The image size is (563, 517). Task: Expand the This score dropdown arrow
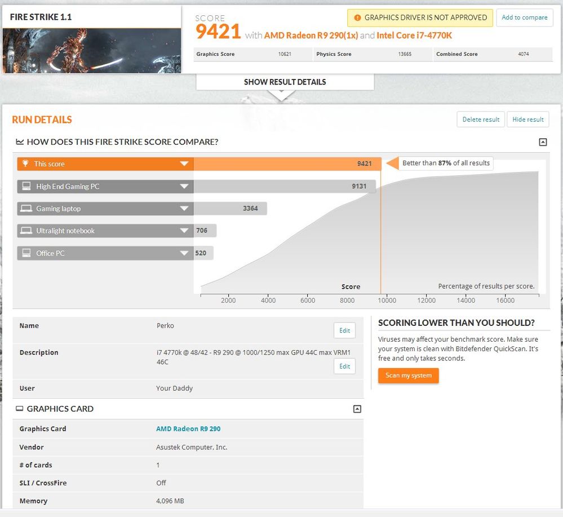(x=184, y=164)
